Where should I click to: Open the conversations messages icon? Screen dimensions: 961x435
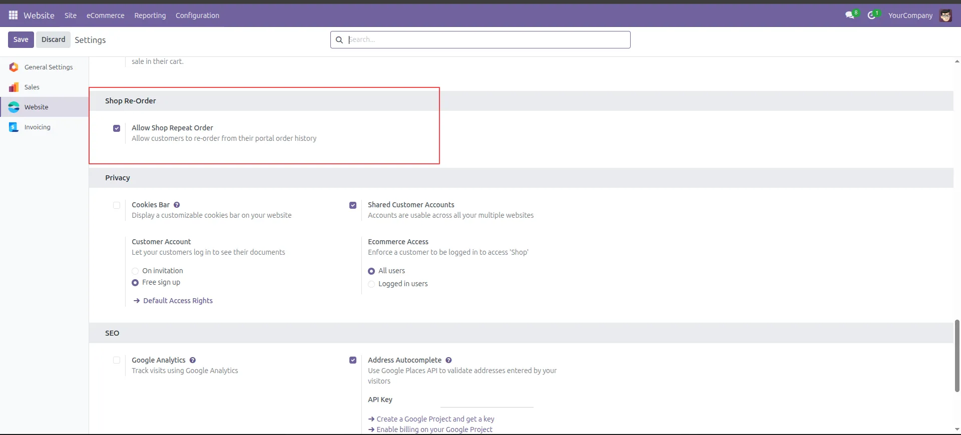(849, 15)
